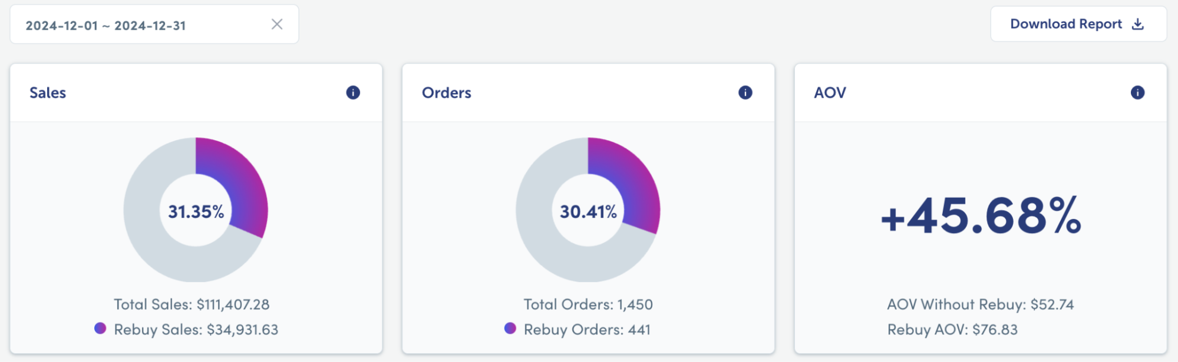
Task: Click the Rebuy Orders legend color dot
Action: [x=510, y=328]
